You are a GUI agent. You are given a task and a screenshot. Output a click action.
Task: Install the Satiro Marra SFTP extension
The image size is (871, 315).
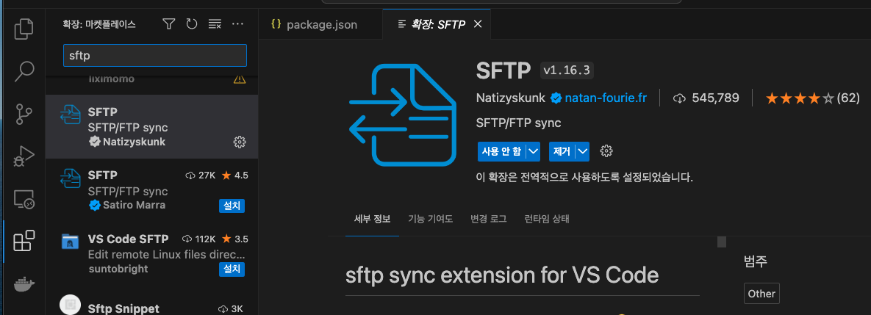click(232, 206)
